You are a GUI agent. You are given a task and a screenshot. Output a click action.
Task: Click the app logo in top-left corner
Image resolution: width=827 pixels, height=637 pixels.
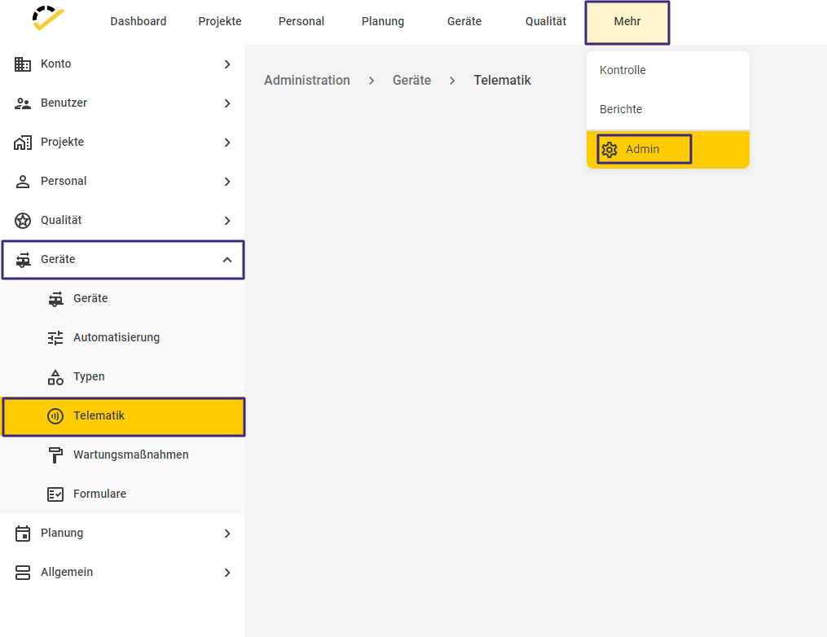pyautogui.click(x=48, y=19)
